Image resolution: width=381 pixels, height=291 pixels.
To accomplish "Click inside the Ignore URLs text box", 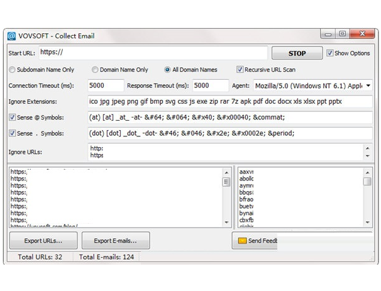I will (x=226, y=152).
